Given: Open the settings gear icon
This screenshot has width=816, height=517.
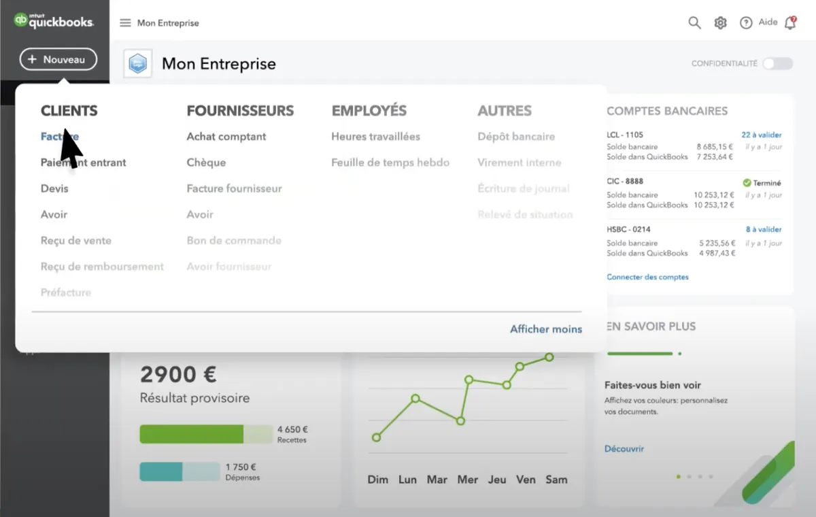Looking at the screenshot, I should click(721, 22).
